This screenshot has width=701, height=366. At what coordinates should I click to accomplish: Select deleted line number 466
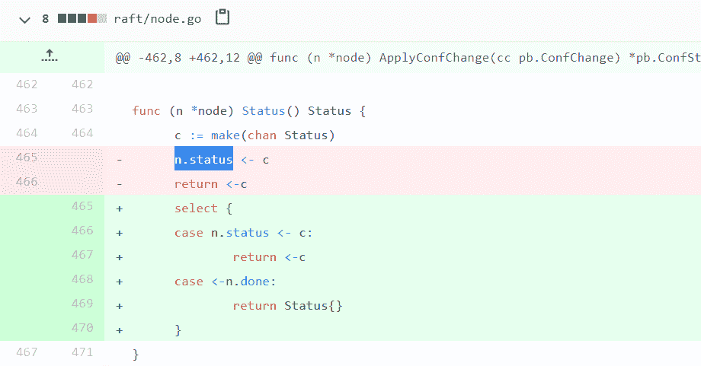pos(27,183)
